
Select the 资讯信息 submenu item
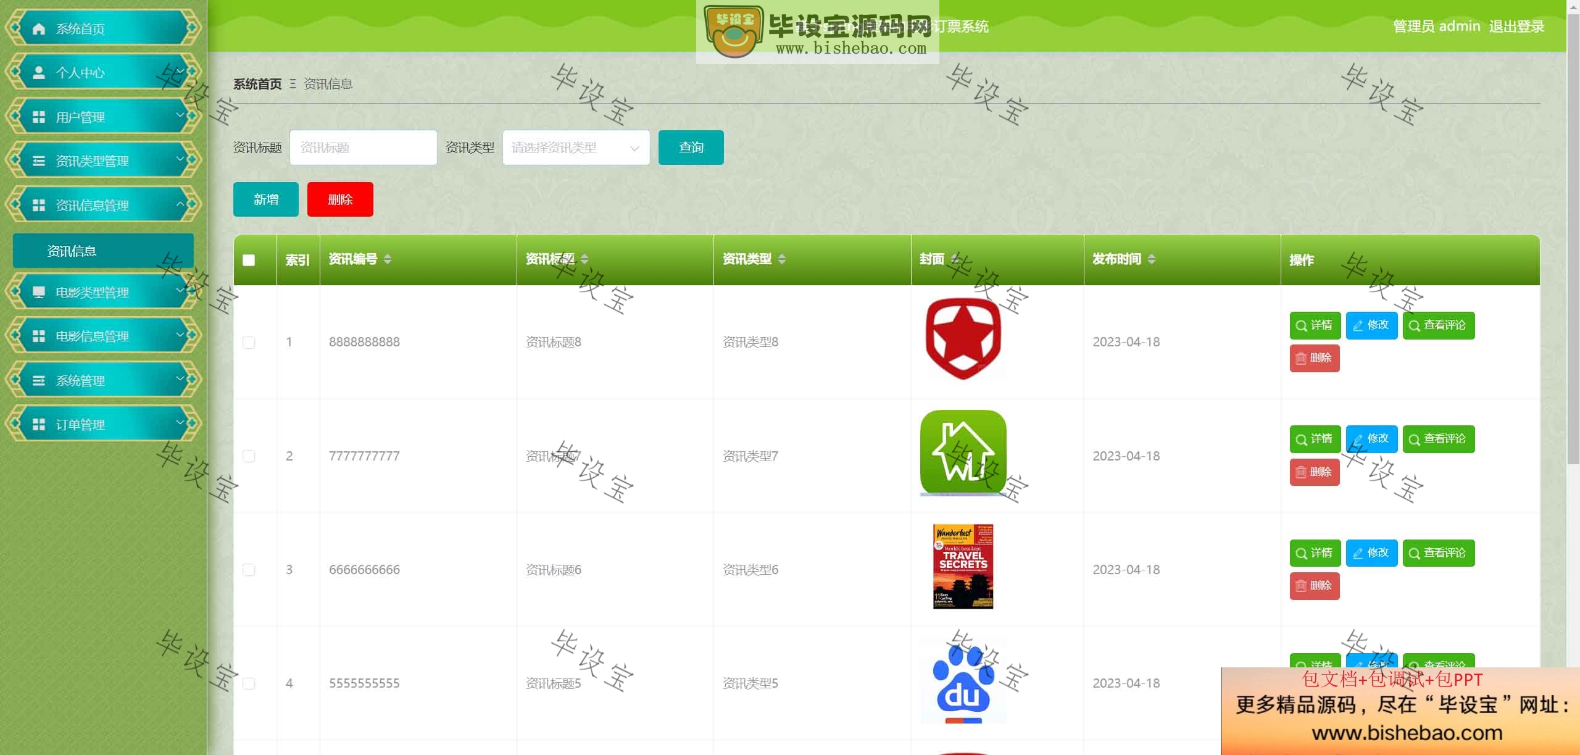[103, 251]
